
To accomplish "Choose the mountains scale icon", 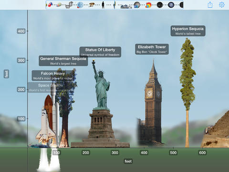I will (x=126, y=6).
